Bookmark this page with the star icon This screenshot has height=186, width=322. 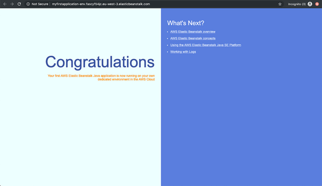pos(280,4)
